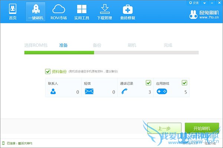Click the 反馈 feedback button

194,3
